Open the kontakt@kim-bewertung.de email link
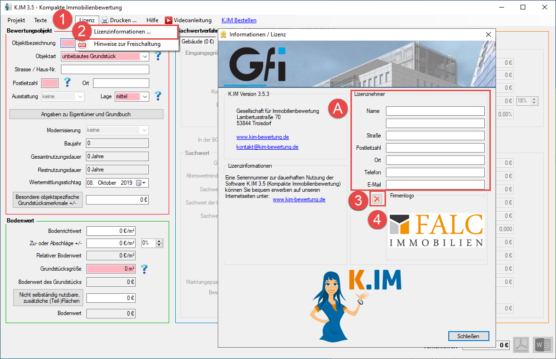 pyautogui.click(x=267, y=147)
